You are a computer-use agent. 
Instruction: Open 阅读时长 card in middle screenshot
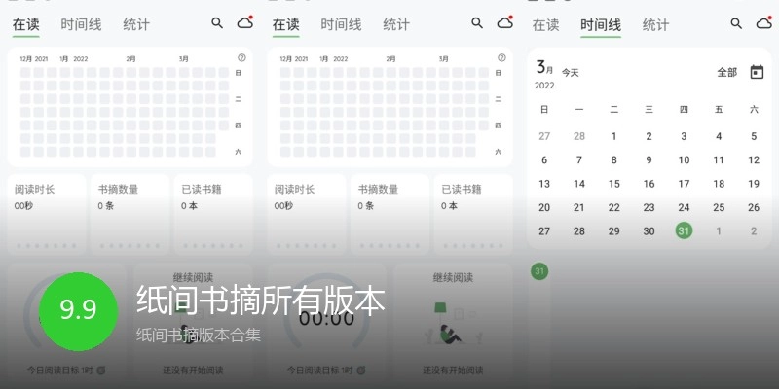[307, 214]
